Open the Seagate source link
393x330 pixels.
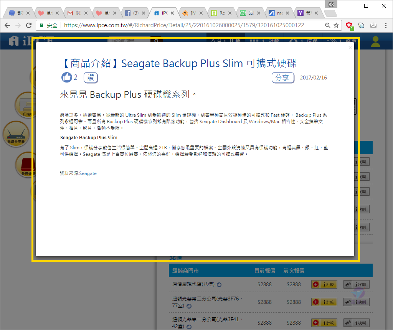(88, 173)
